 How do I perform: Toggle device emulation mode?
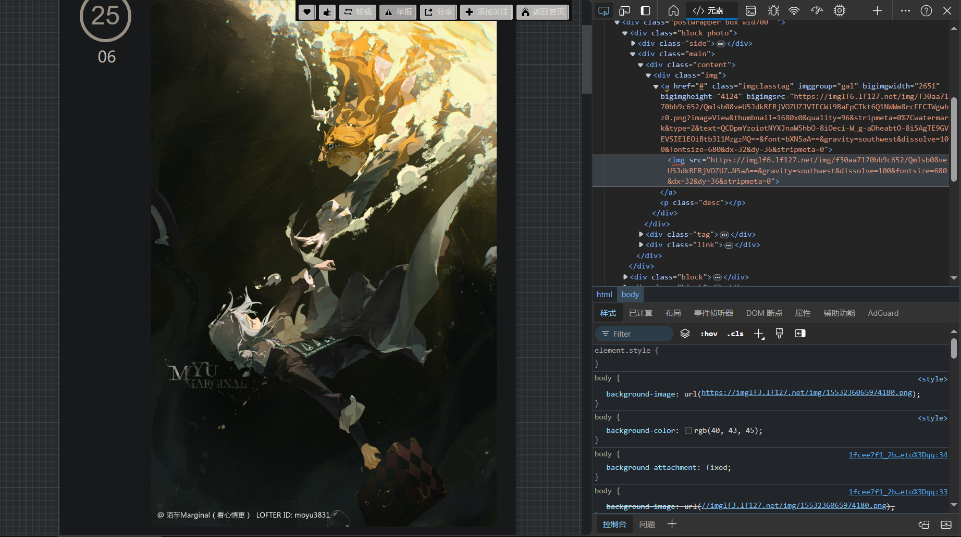[x=624, y=10]
